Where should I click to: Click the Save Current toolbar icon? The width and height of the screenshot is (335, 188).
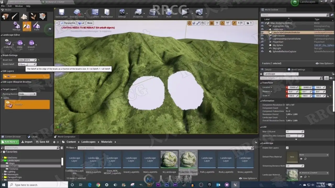pyautogui.click(x=61, y=13)
